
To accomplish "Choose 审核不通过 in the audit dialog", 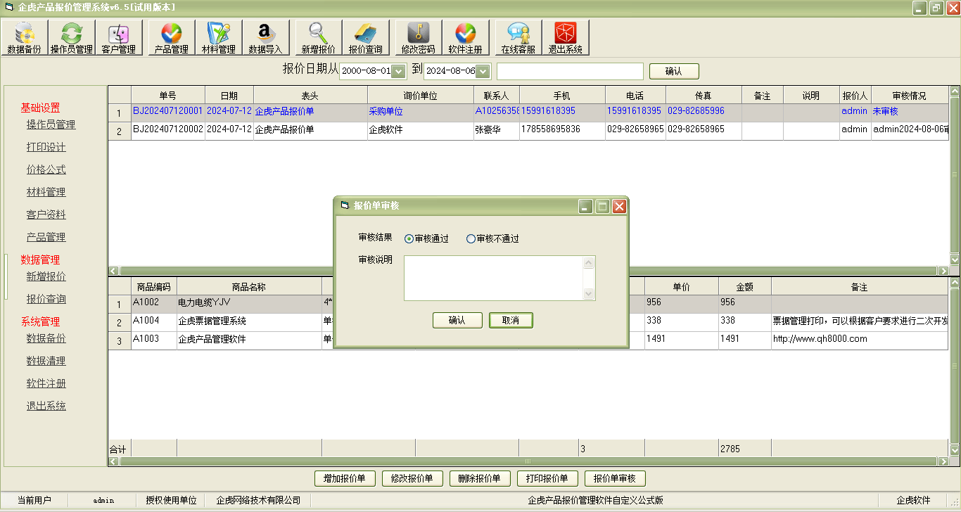I will (x=470, y=238).
